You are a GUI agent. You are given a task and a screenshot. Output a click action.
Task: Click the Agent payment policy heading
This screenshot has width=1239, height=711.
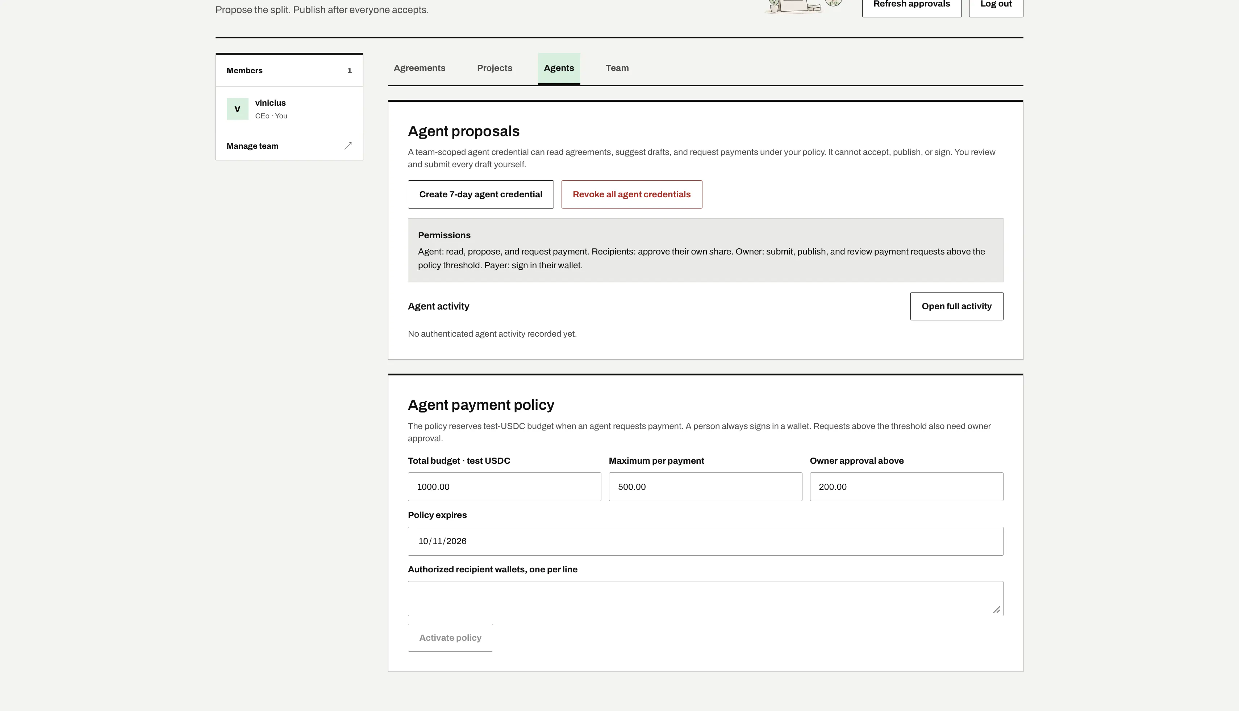tap(481, 405)
